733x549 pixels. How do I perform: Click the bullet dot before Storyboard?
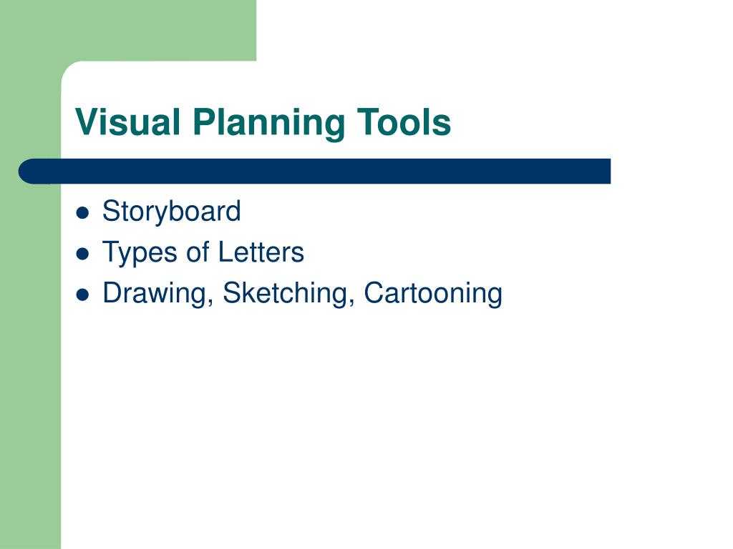82,213
